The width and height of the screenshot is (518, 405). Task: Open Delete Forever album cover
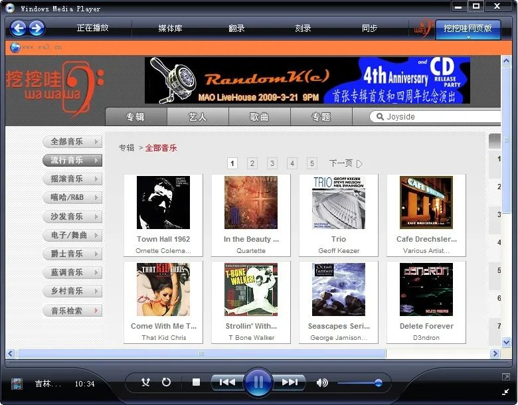click(426, 289)
